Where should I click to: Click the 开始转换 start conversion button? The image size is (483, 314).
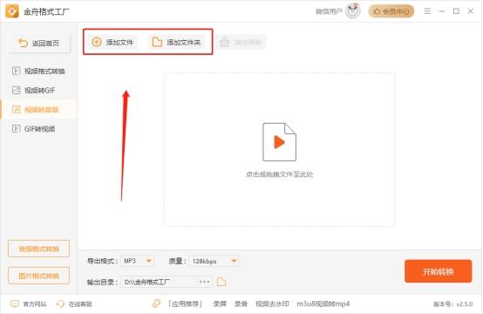click(x=438, y=271)
